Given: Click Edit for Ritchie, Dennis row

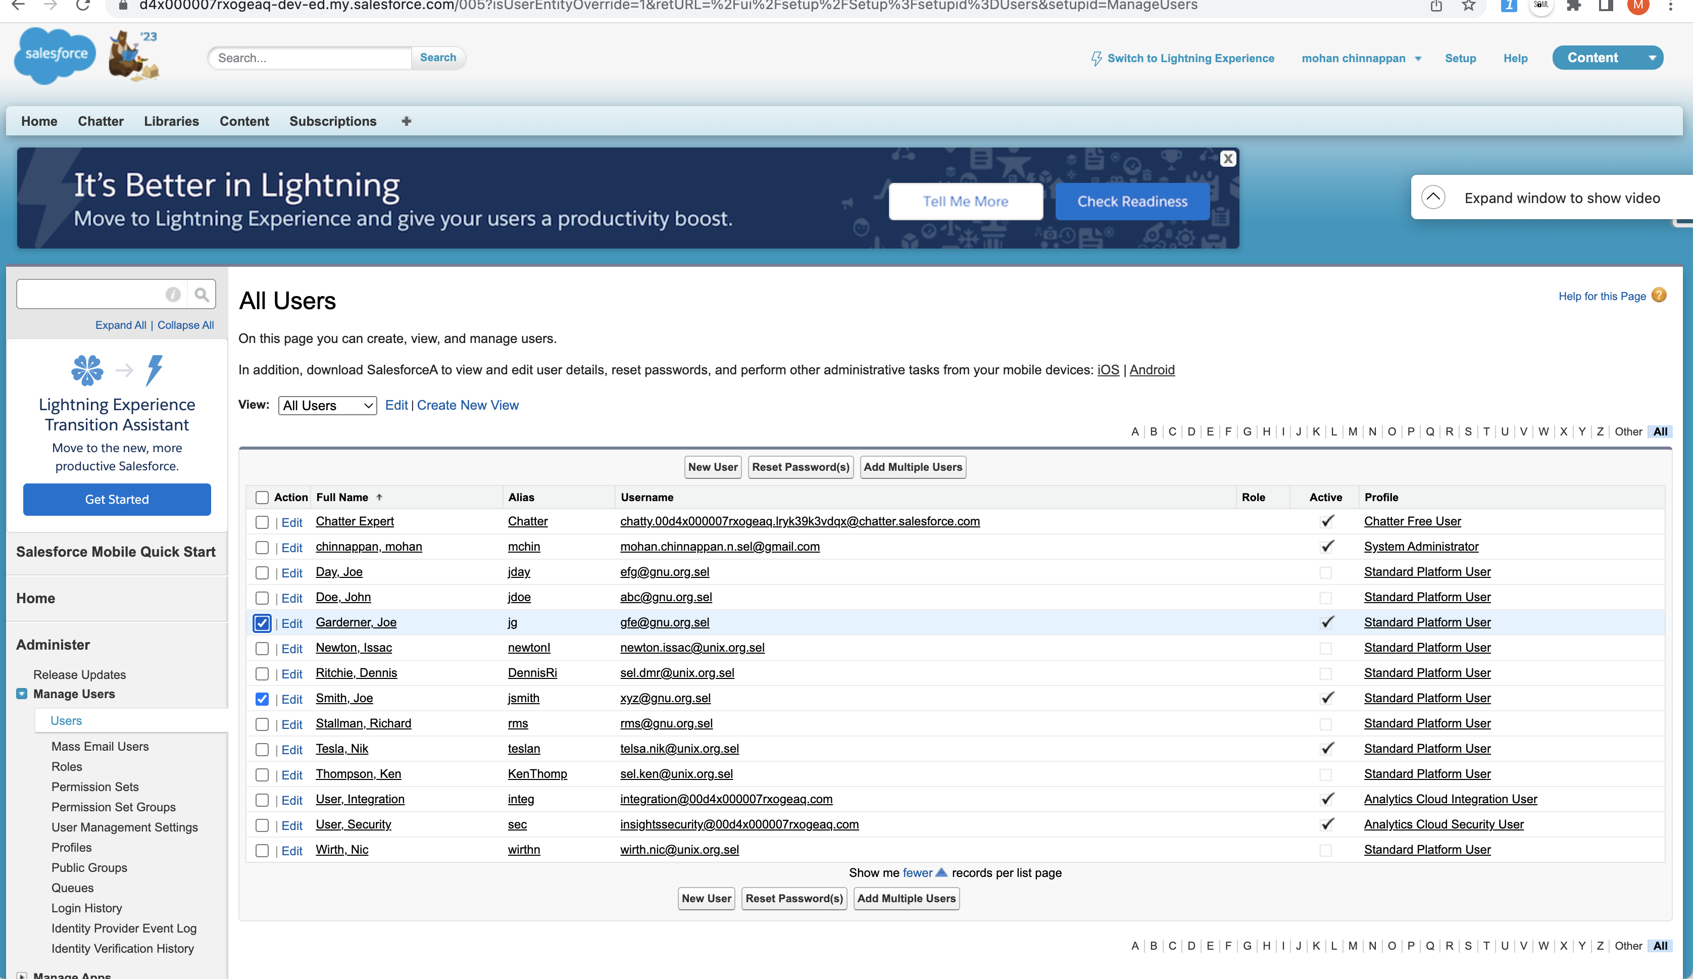Looking at the screenshot, I should [291, 673].
